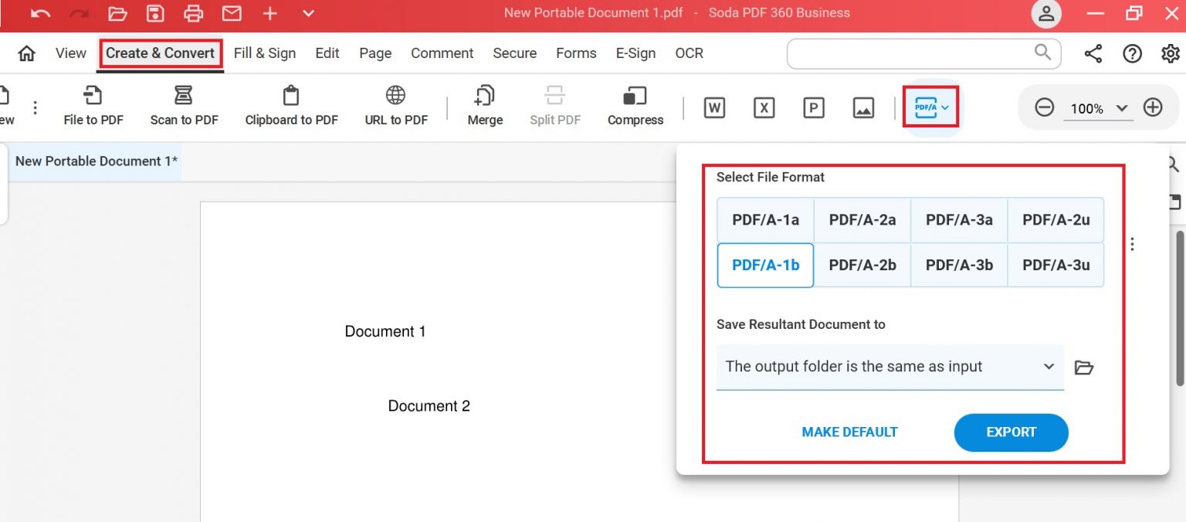
Task: Switch to the E-Sign tab
Action: (635, 53)
